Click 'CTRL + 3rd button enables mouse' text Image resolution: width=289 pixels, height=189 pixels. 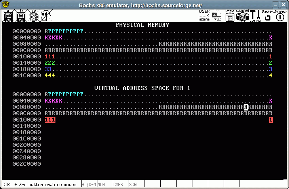tap(39, 185)
